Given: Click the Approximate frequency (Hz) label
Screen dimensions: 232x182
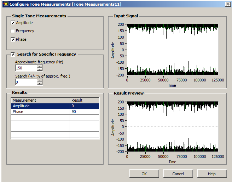Looking at the screenshot, I should (39, 62).
